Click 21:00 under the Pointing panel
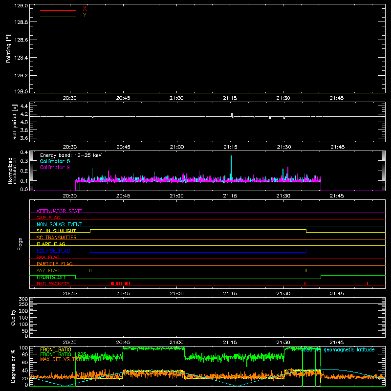Viewport: 391px width, 391px height. coord(176,98)
